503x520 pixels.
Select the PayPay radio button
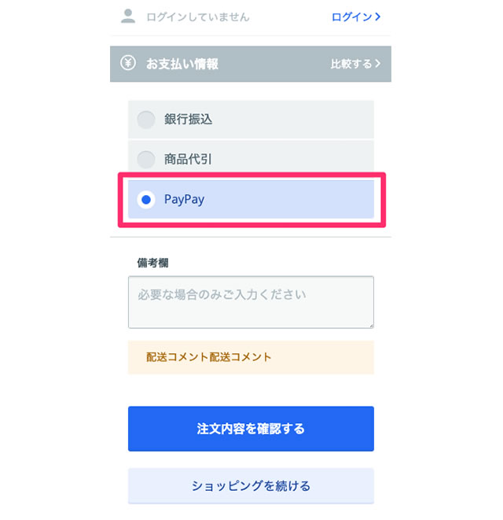[146, 200]
